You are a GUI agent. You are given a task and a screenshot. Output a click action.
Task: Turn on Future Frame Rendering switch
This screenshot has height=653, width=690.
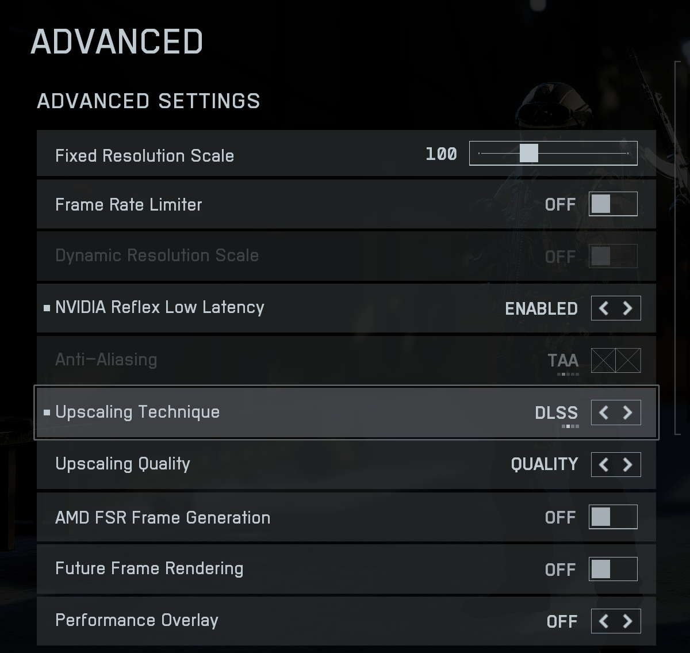[x=613, y=569]
